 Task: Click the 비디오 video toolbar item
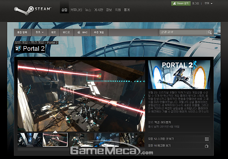tap(66, 32)
